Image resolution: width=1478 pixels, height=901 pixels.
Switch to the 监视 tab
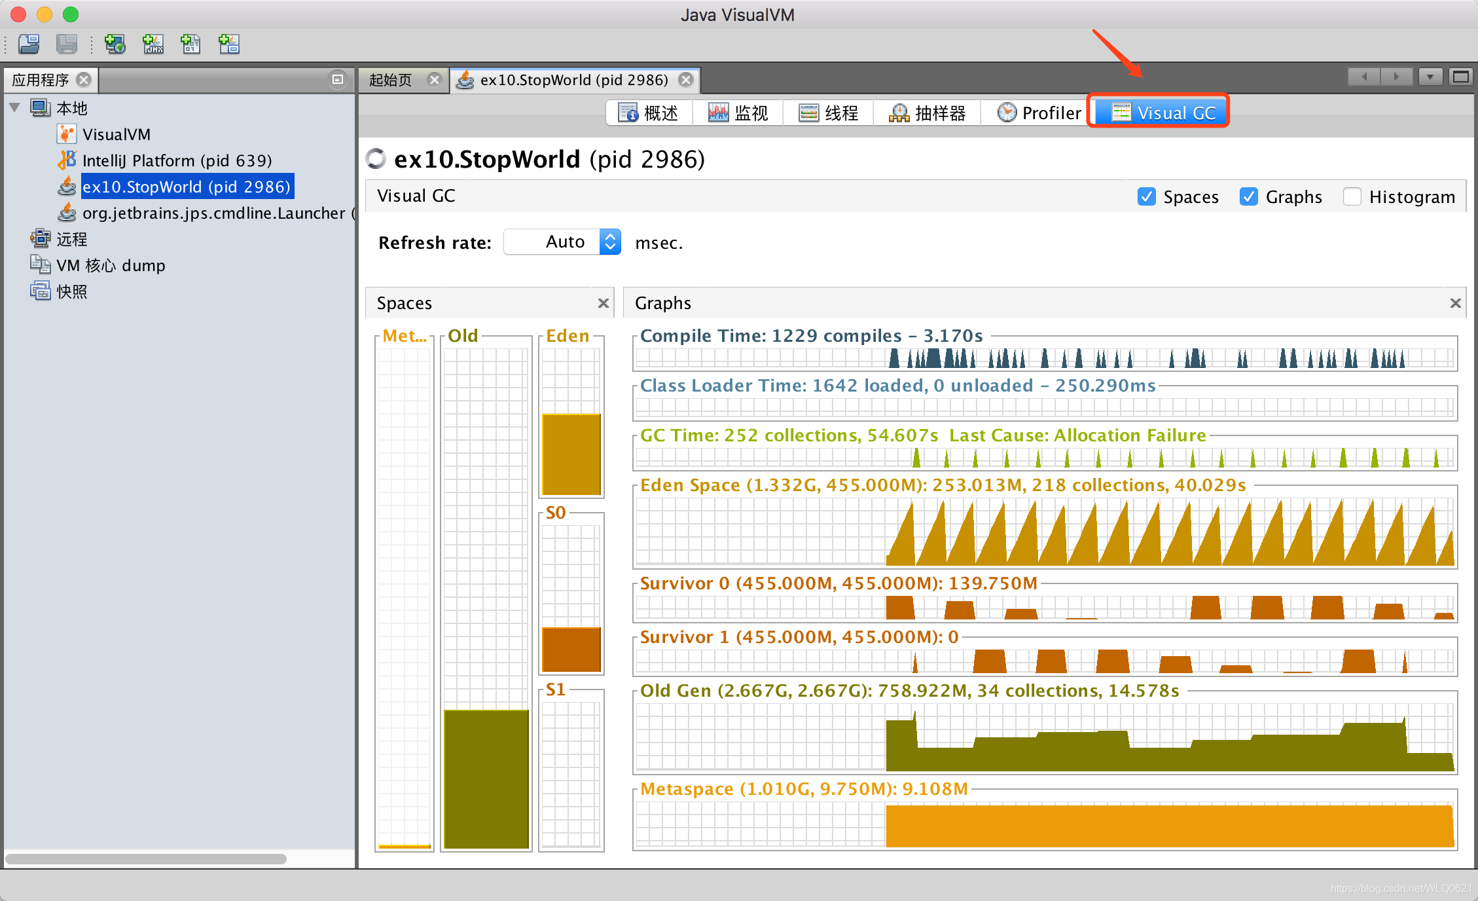click(x=738, y=113)
